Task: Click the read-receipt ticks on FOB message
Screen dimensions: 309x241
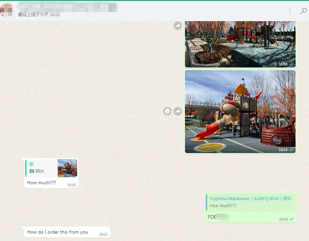Action: coord(292,219)
